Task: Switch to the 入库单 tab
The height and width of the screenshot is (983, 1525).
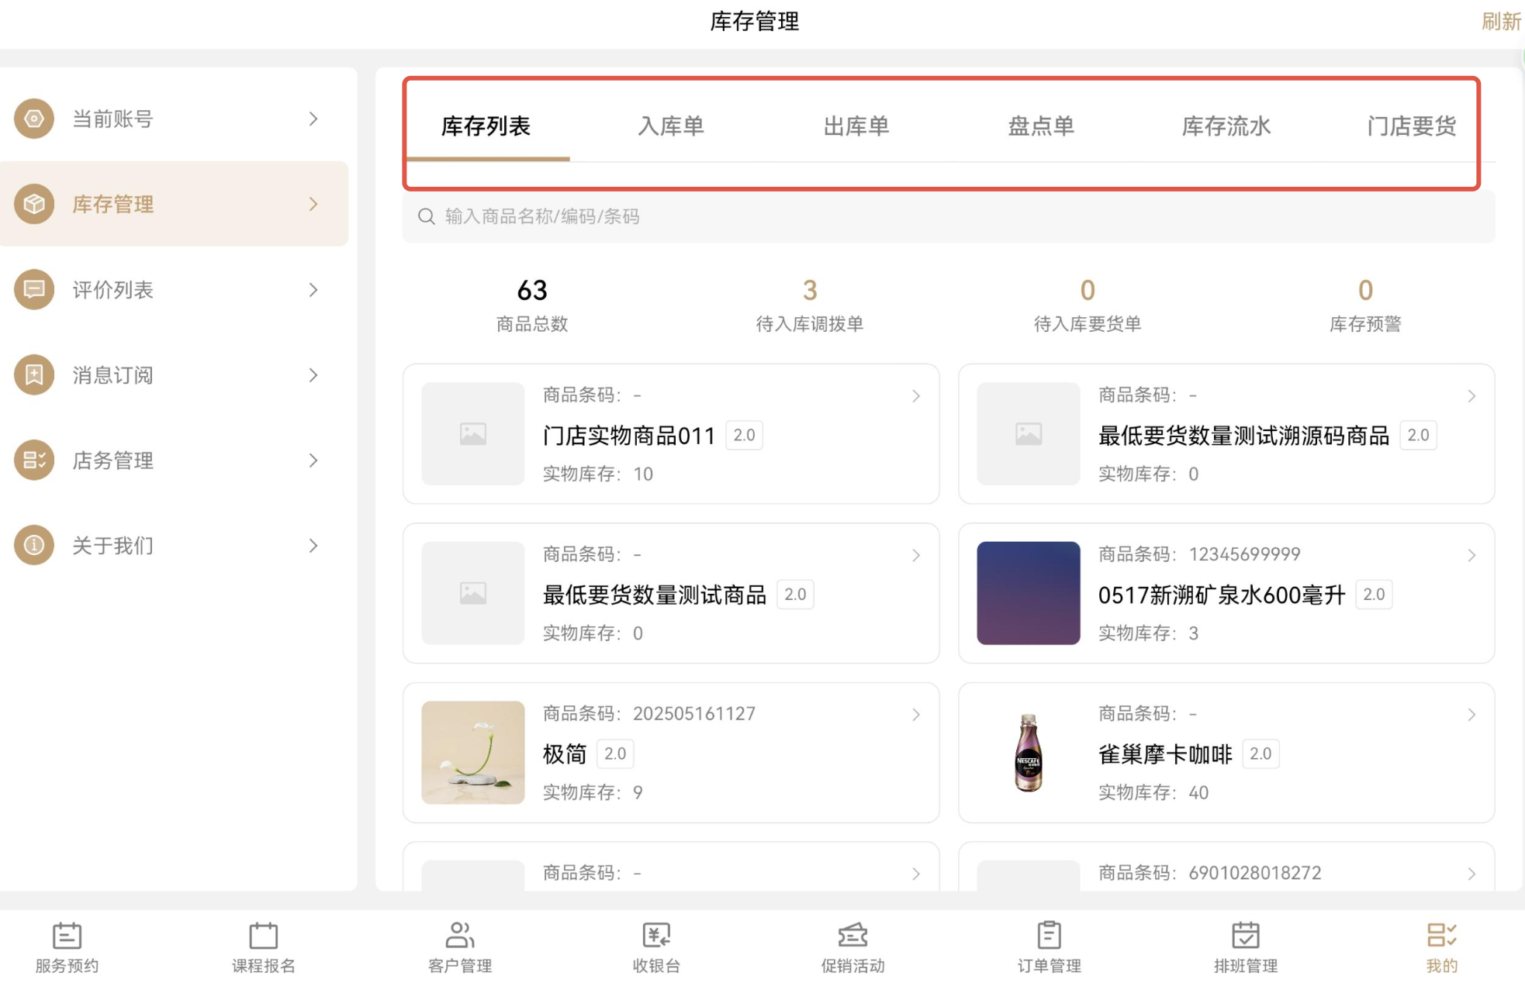Action: (x=671, y=126)
